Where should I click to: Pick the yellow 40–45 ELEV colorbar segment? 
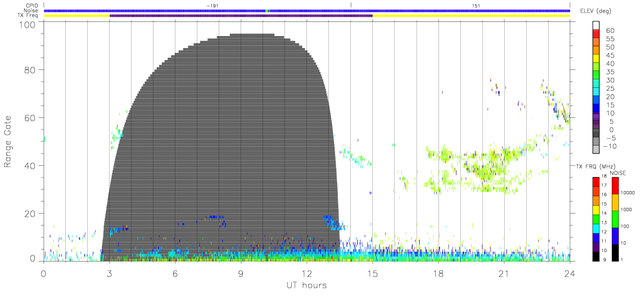tap(596, 60)
